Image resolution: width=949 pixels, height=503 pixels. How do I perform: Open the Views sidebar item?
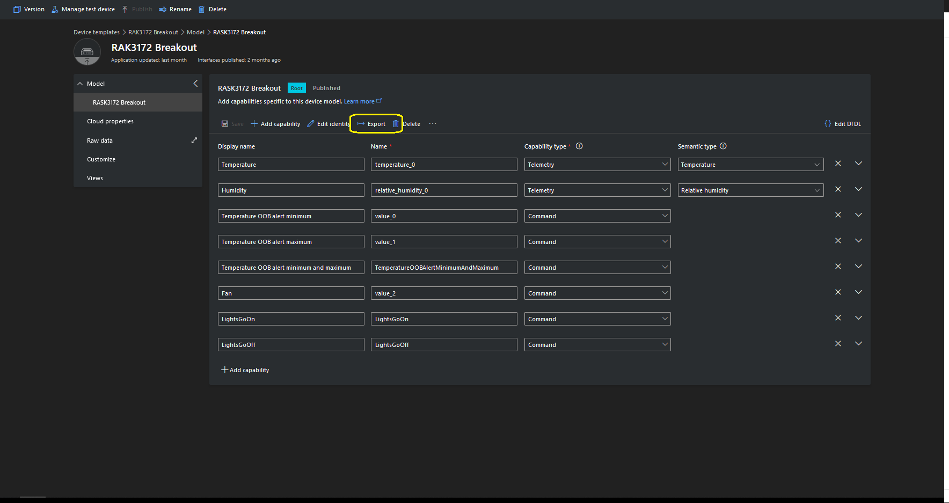95,178
